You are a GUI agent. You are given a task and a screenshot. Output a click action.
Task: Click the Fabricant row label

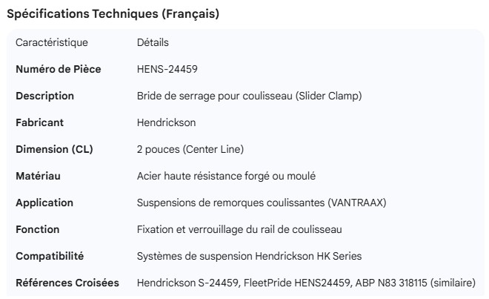(40, 122)
